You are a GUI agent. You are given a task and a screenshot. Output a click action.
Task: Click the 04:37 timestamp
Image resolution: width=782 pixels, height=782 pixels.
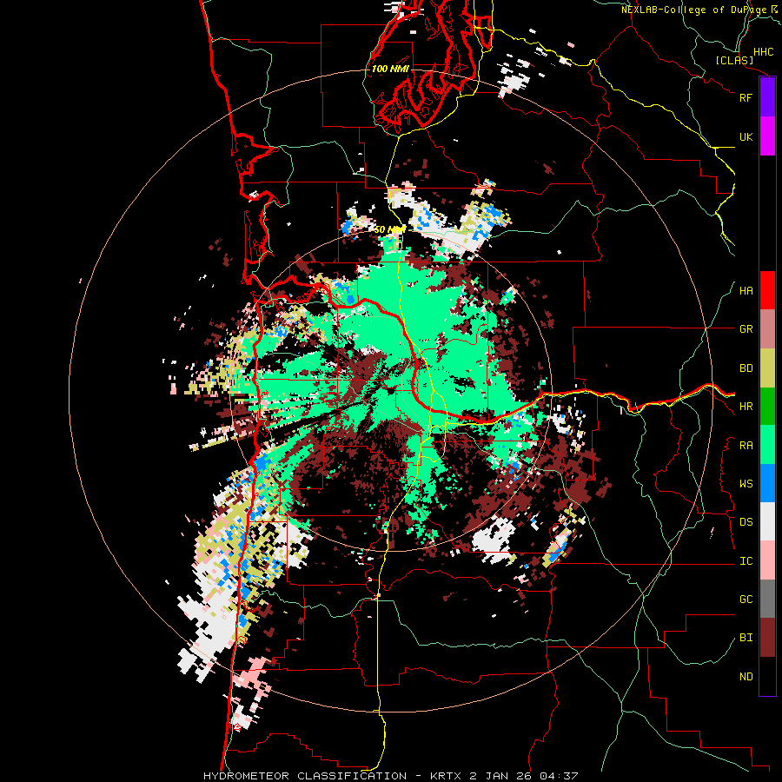[x=560, y=776]
